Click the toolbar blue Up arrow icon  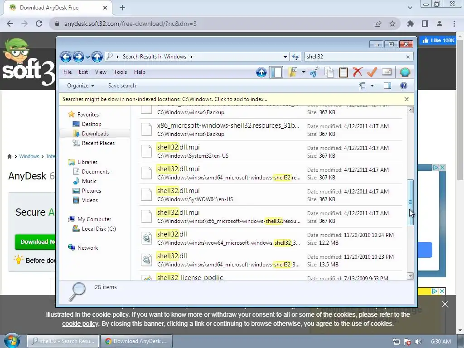pos(261,72)
